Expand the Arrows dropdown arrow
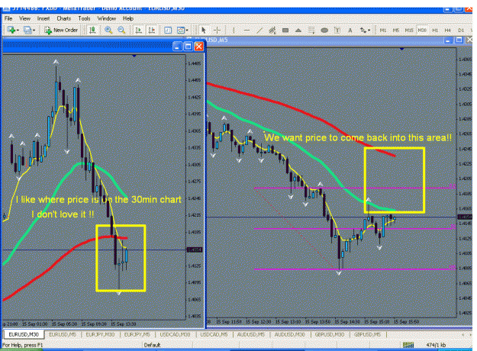Viewport: 477px width, 351px height. 369,31
